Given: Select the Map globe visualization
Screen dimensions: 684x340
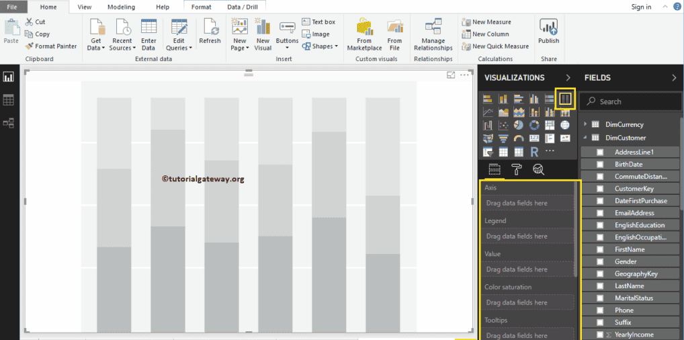Looking at the screenshot, I should [565, 126].
